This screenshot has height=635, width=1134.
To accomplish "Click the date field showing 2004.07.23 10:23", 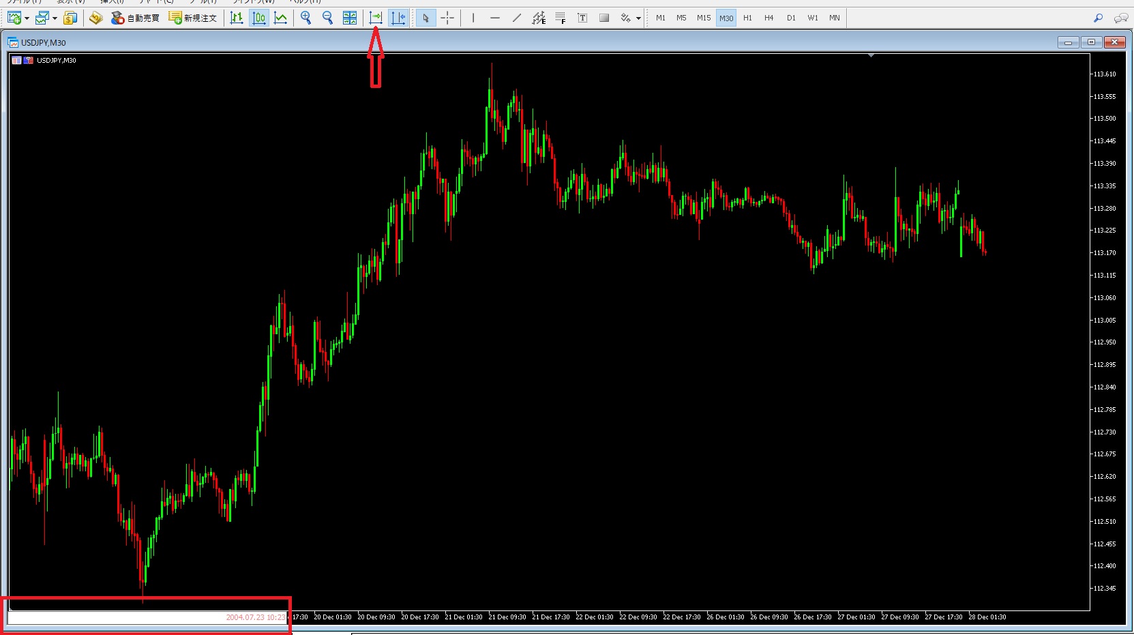I will point(147,617).
